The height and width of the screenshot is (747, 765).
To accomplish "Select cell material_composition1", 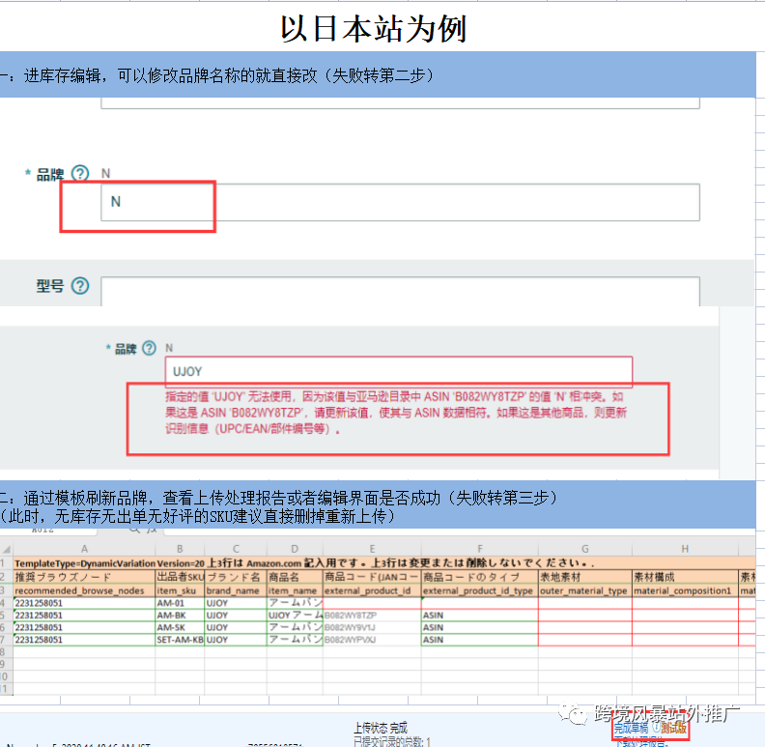I will click(x=685, y=590).
